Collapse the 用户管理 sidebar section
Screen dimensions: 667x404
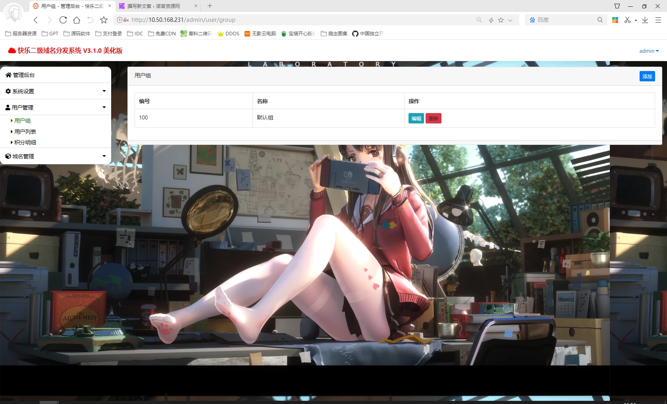[x=56, y=108]
